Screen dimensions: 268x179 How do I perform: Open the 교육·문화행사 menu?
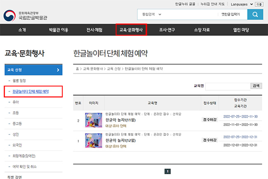point(131,30)
